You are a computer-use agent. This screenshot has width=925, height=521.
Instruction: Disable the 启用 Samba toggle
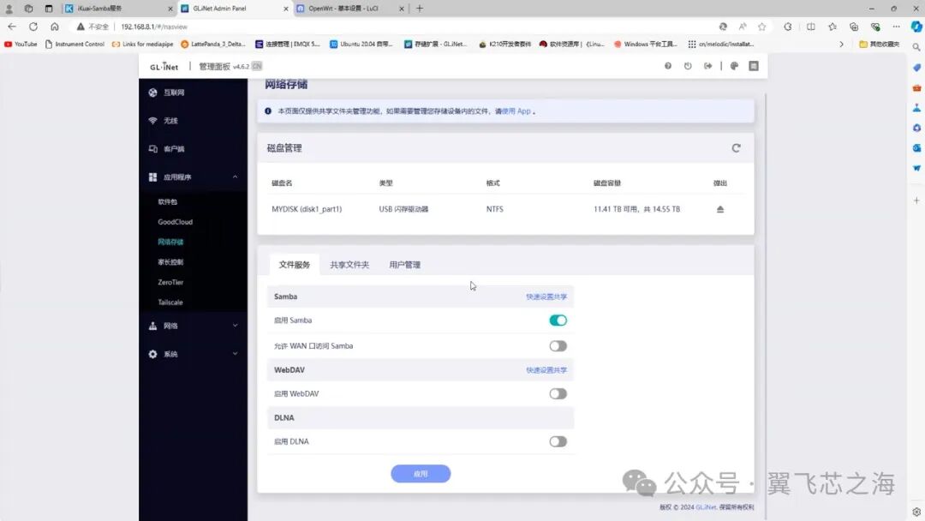tap(558, 320)
